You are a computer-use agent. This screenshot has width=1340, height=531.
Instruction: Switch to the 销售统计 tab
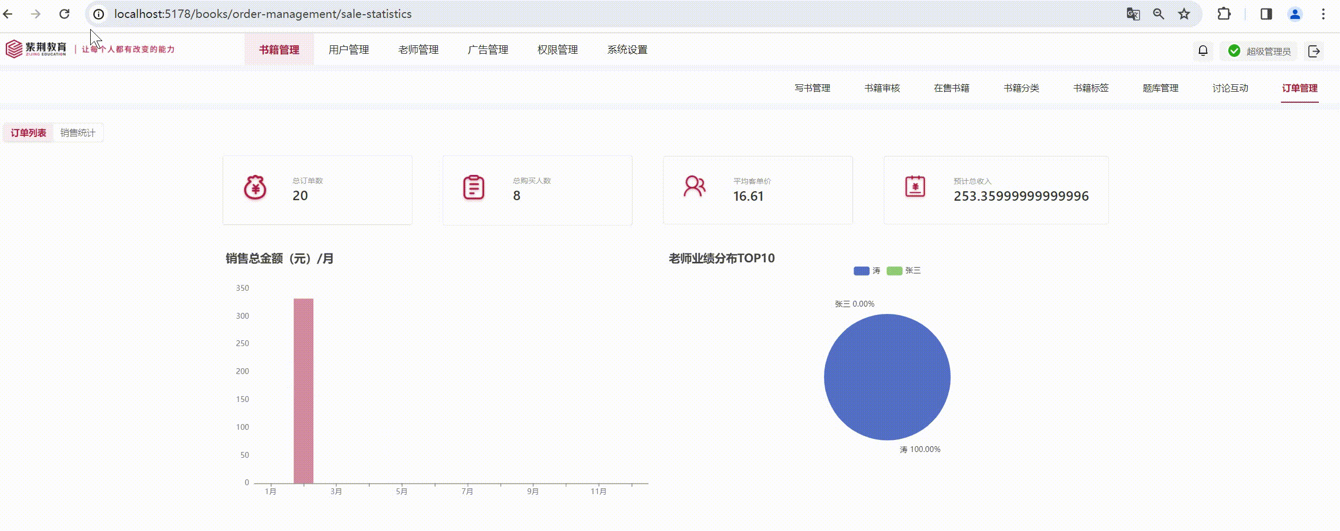(x=78, y=133)
